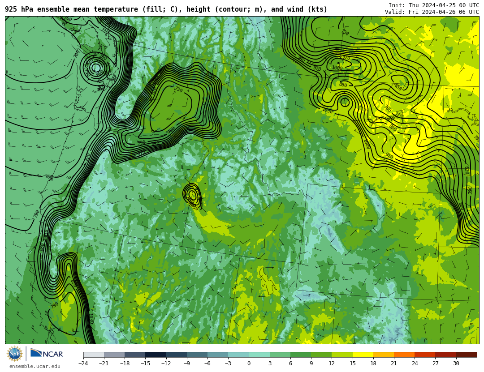Select the 925 hPa ensemble mean temperature title

[166, 9]
